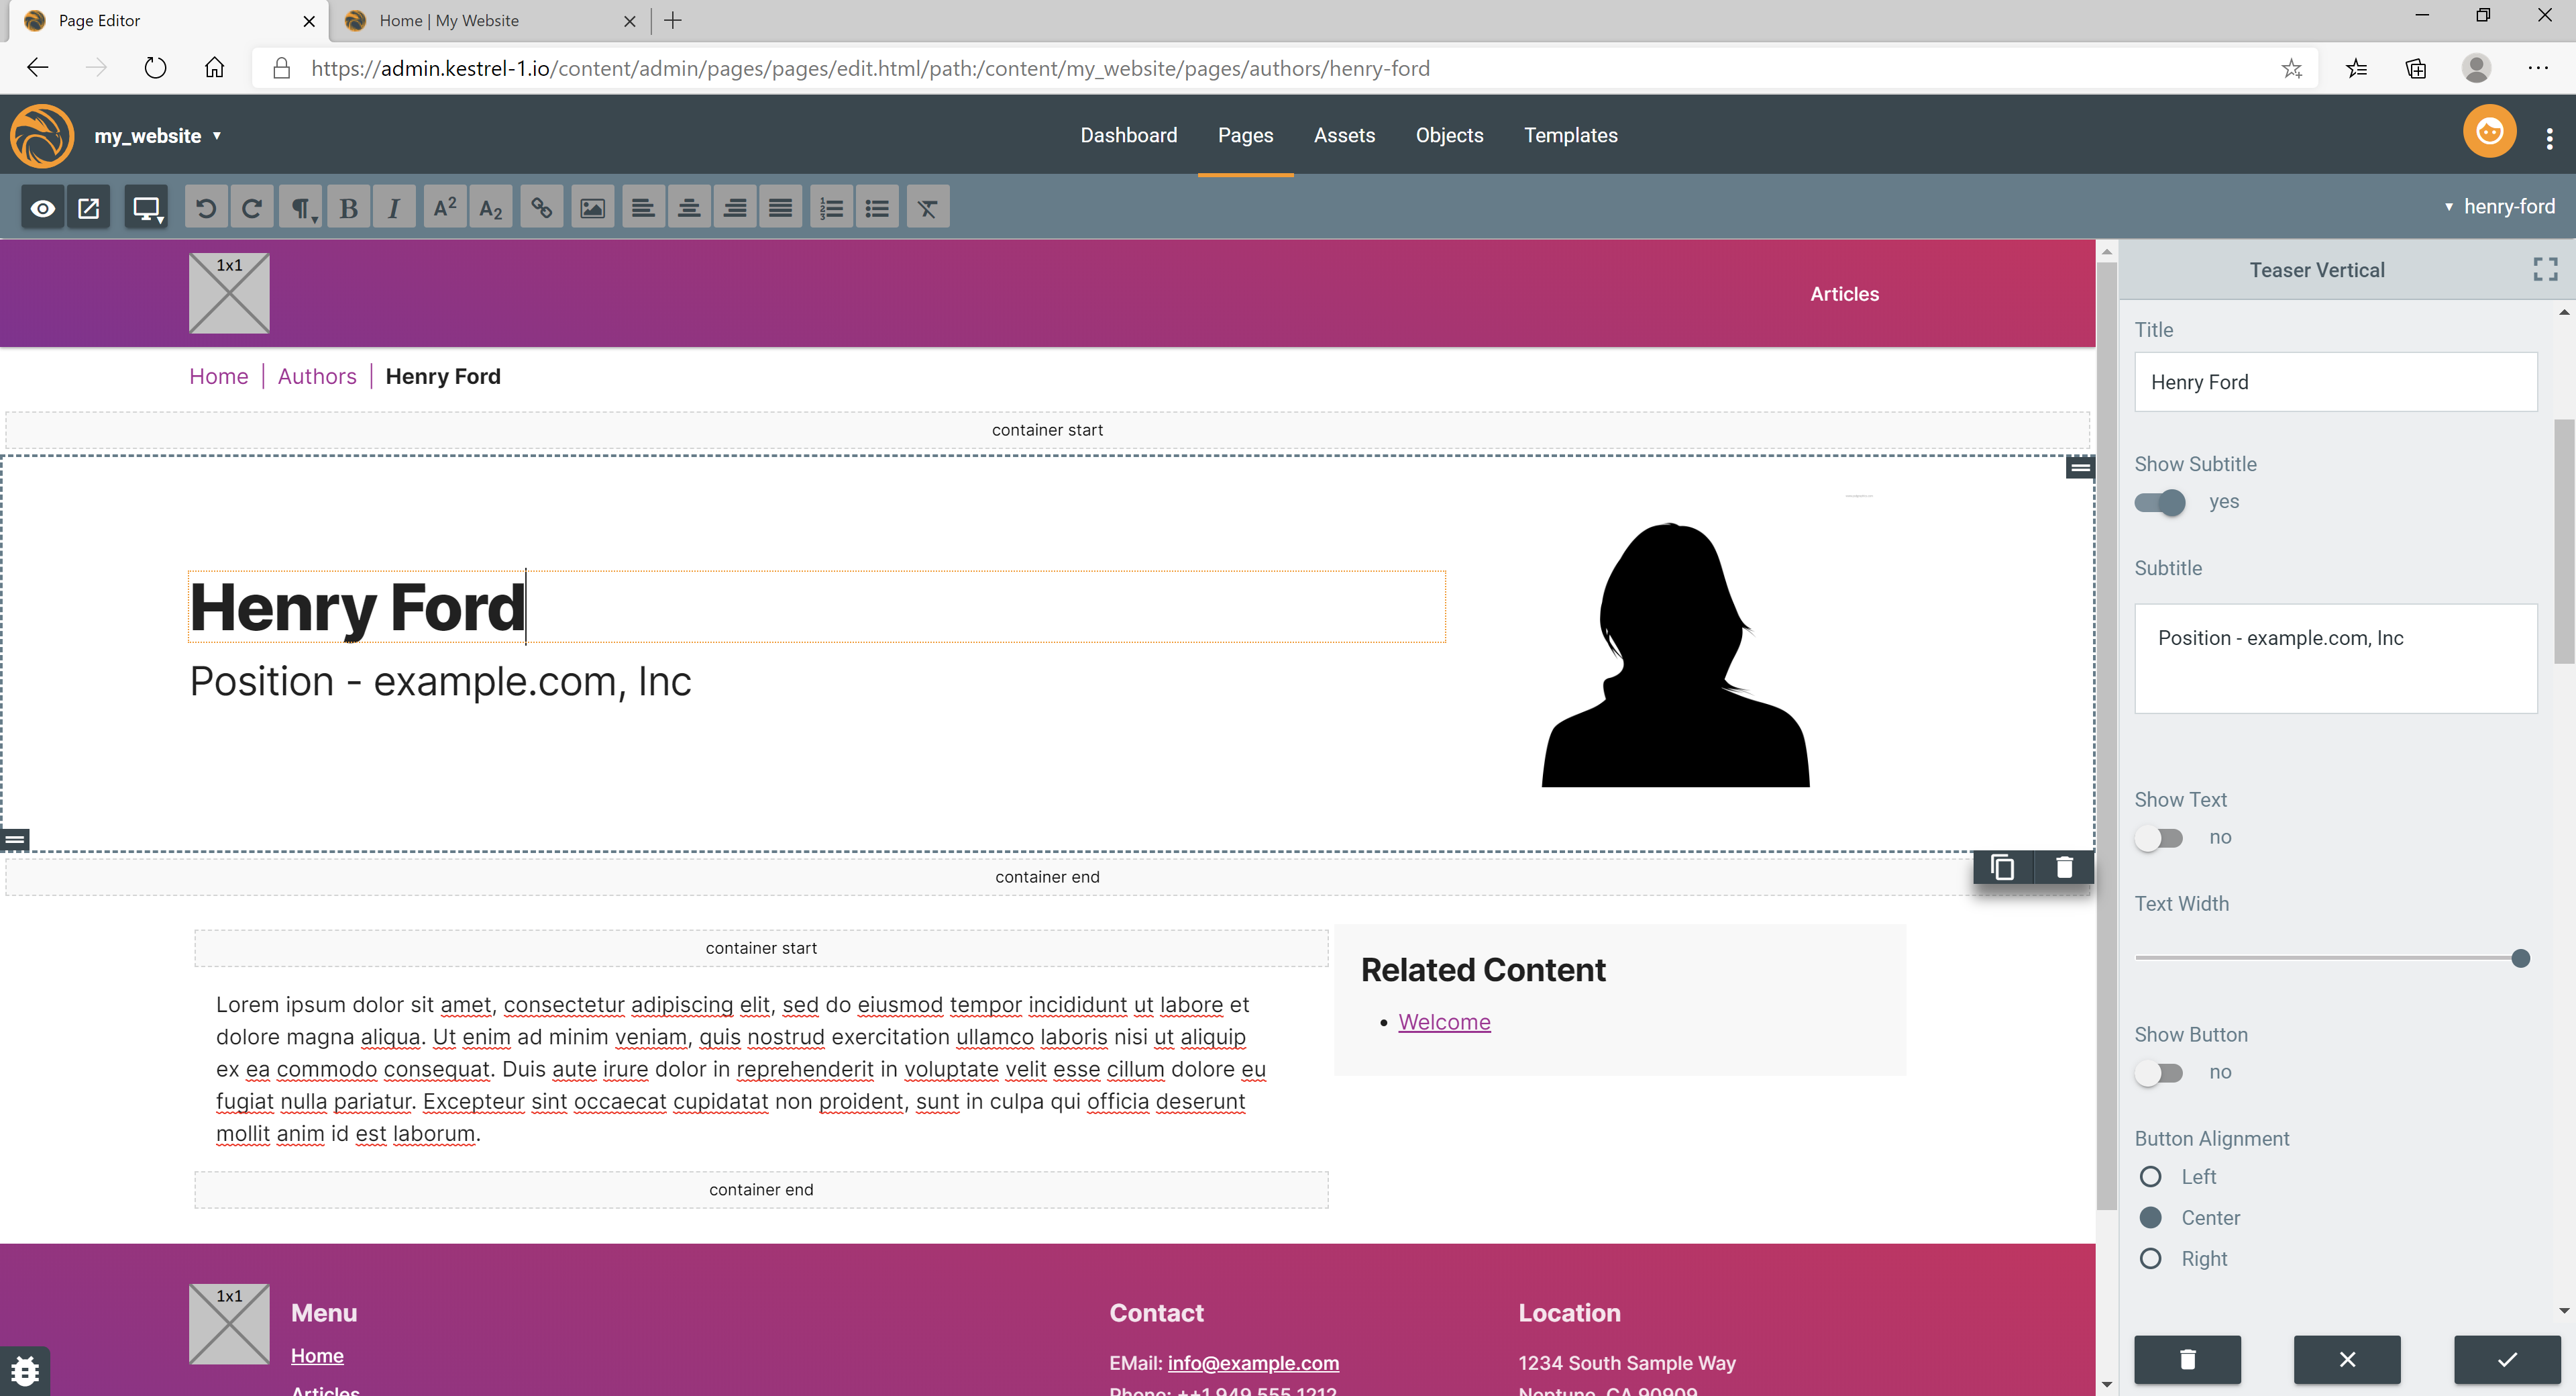Click the remove formatting icon
The image size is (2576, 1396).
pos(927,208)
